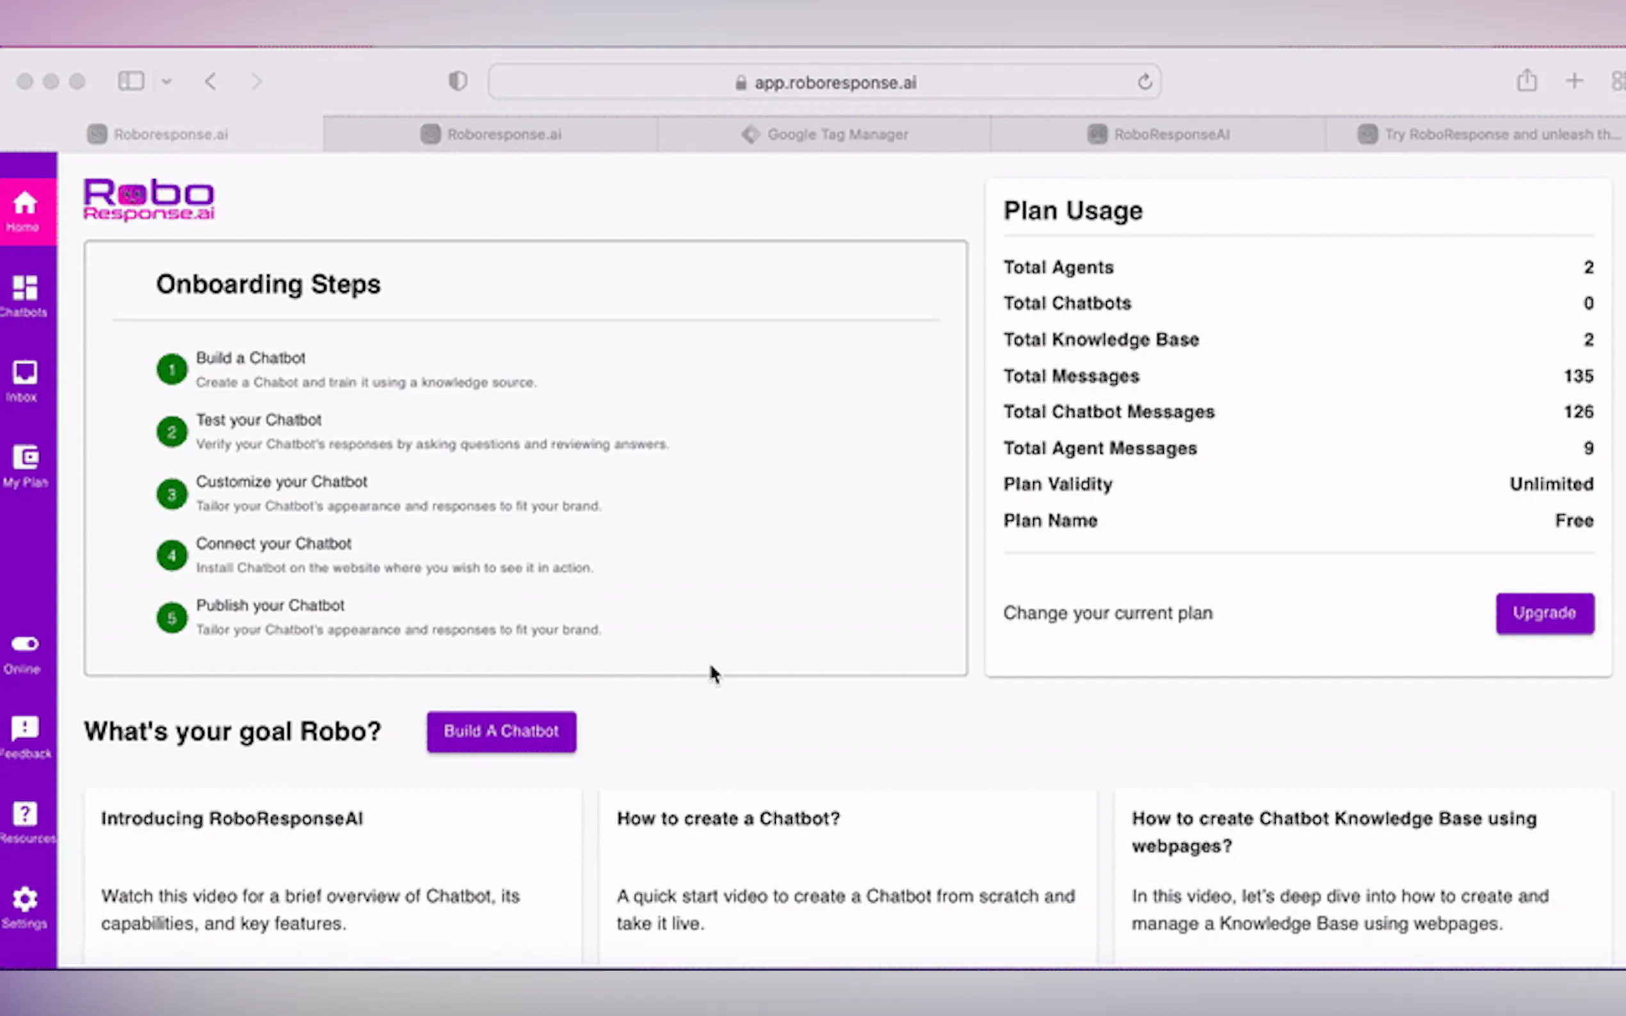
Task: Open the Introducing RoboResponseAI video card
Action: (333, 877)
